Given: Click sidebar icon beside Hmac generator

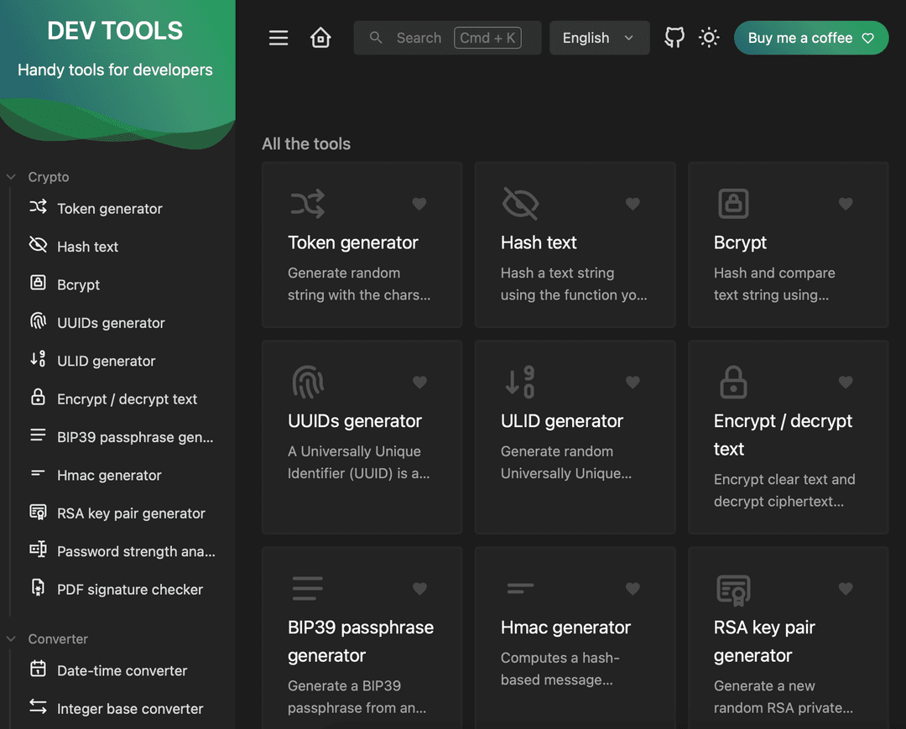Looking at the screenshot, I should tap(38, 472).
